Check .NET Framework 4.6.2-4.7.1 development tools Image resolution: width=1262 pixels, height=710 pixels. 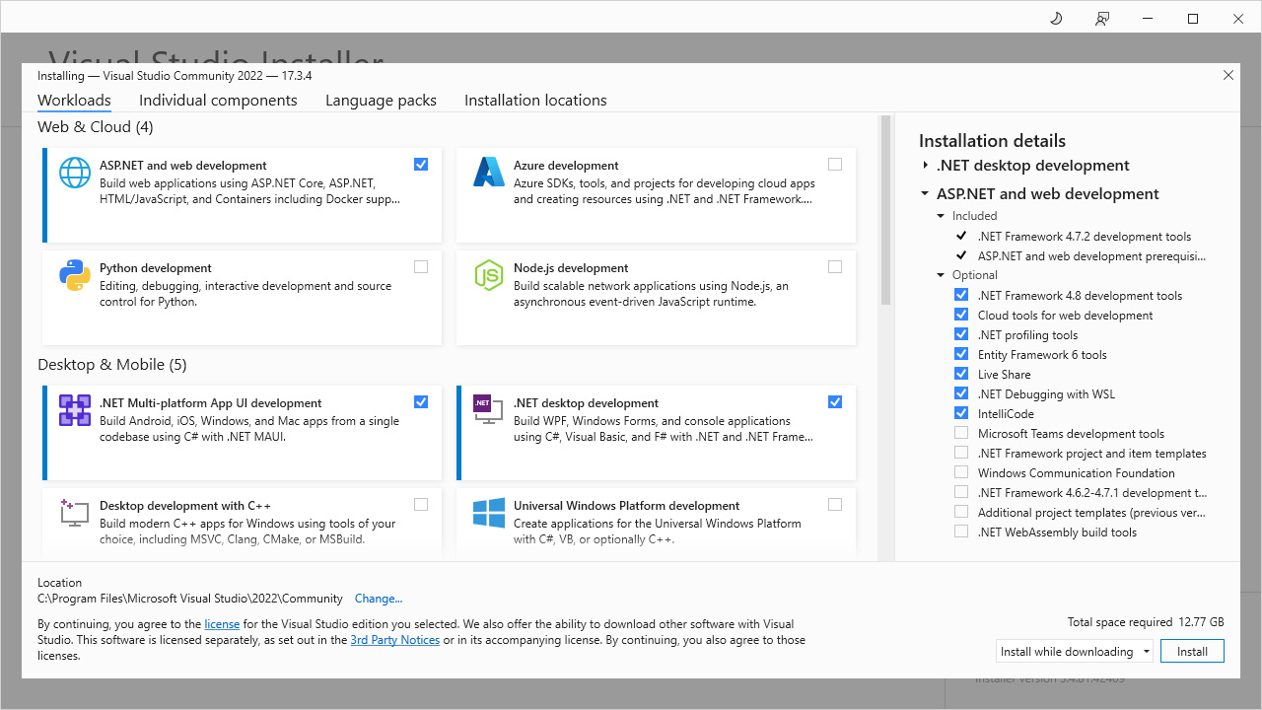click(x=961, y=492)
